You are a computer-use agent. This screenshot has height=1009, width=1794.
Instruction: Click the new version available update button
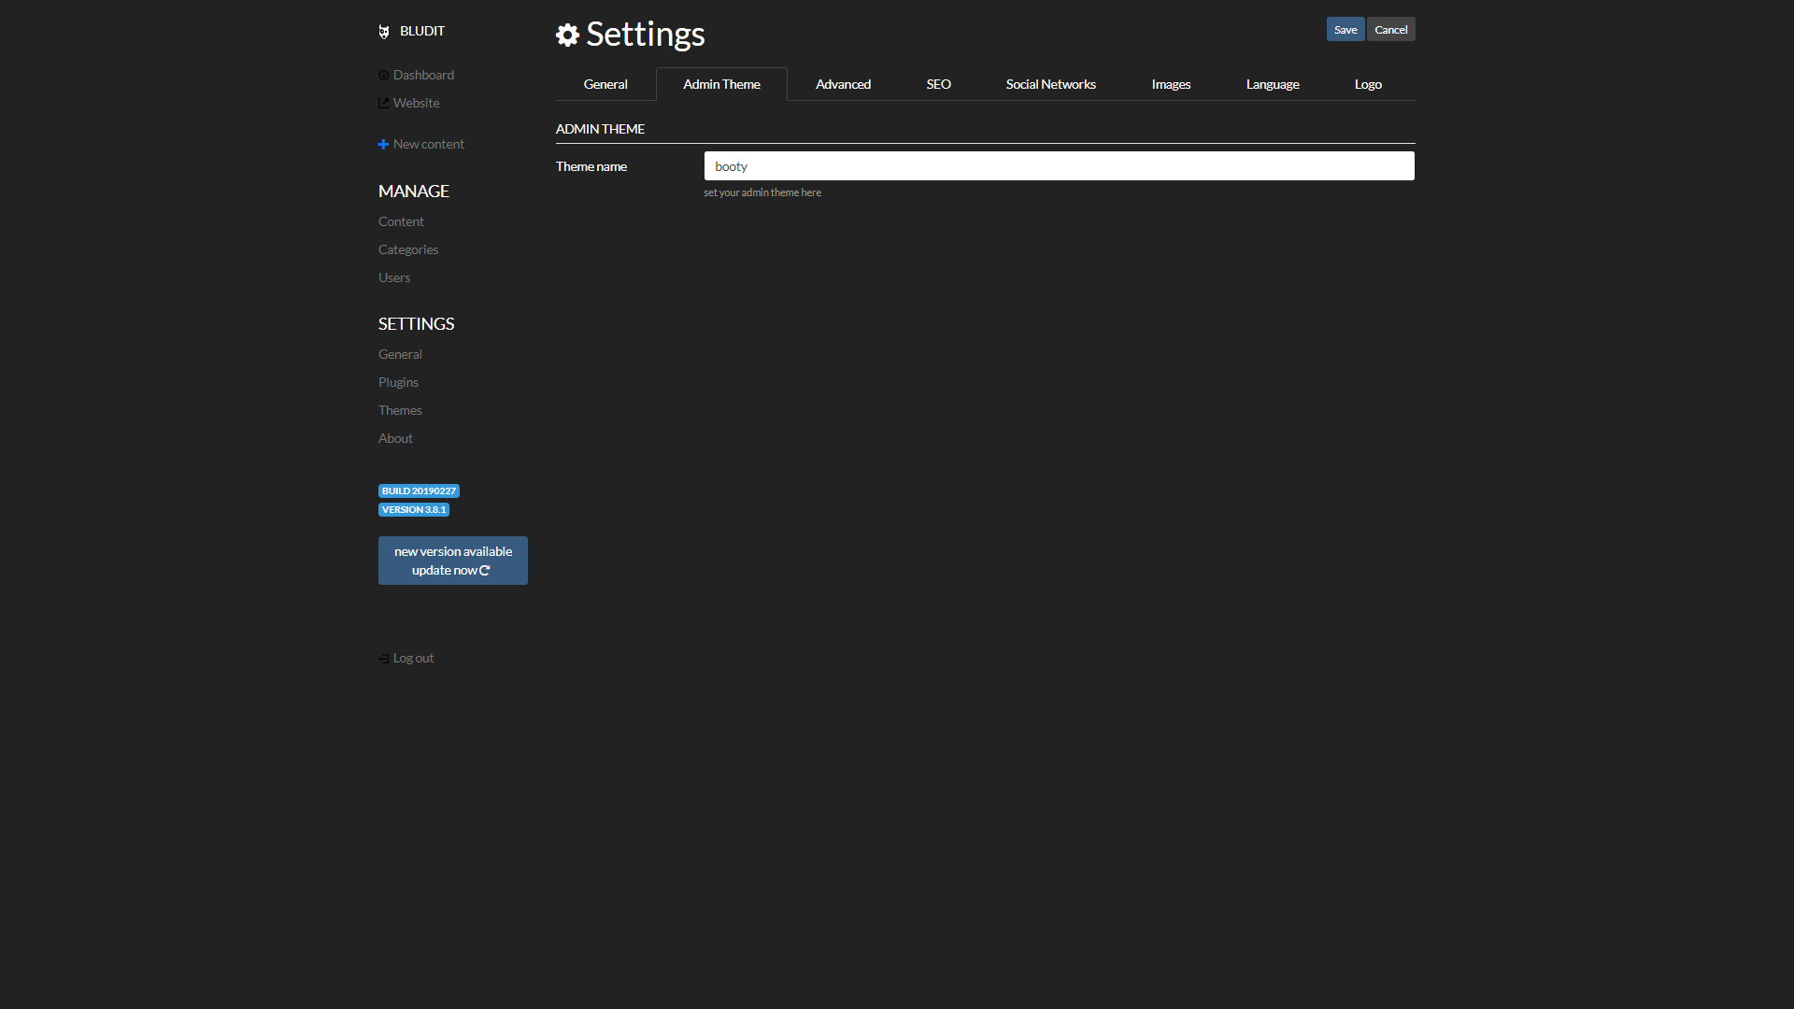coord(452,561)
